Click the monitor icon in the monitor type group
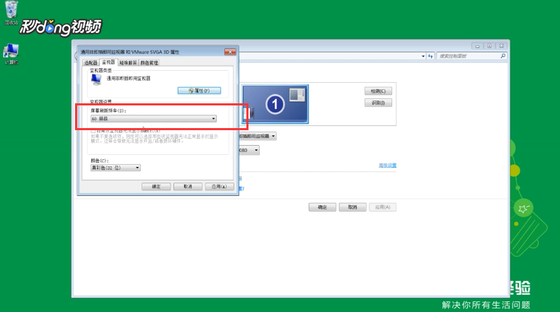This screenshot has height=312, width=560. click(x=96, y=79)
